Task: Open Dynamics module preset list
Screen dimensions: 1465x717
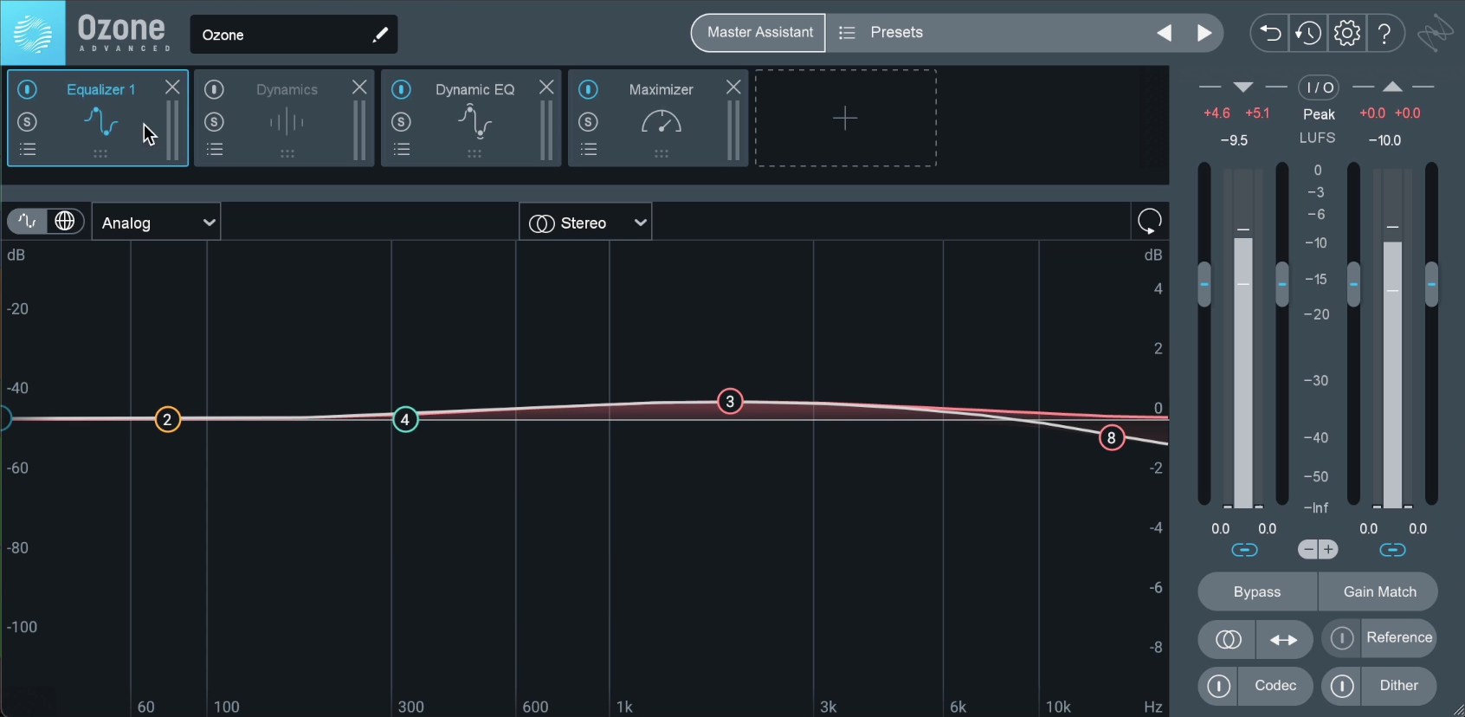Action: (215, 150)
